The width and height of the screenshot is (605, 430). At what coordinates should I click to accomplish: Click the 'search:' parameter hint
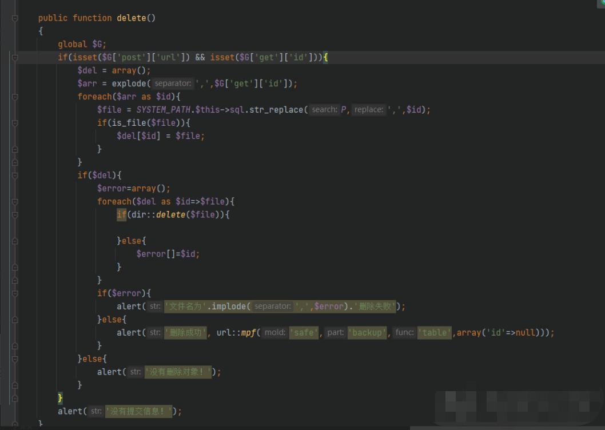[324, 110]
